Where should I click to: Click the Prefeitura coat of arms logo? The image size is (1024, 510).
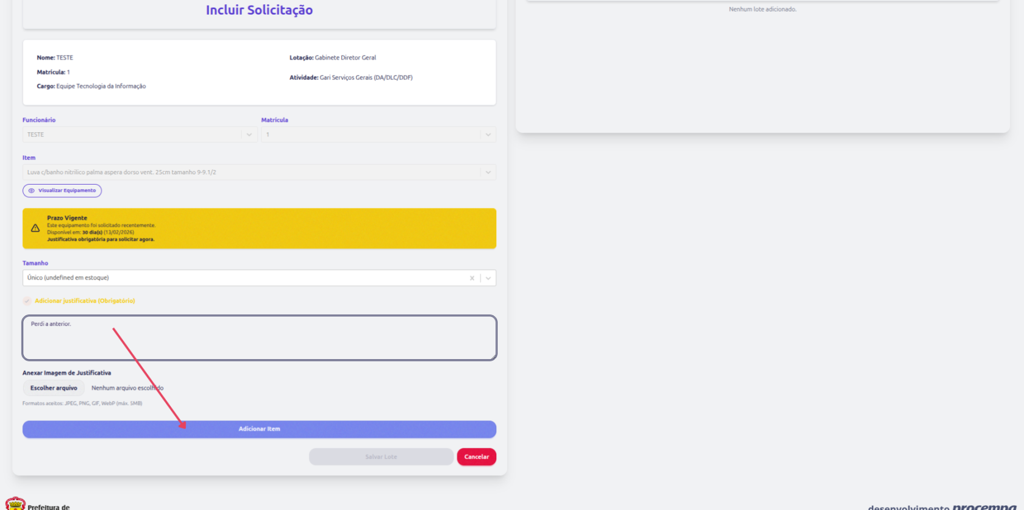click(x=15, y=504)
